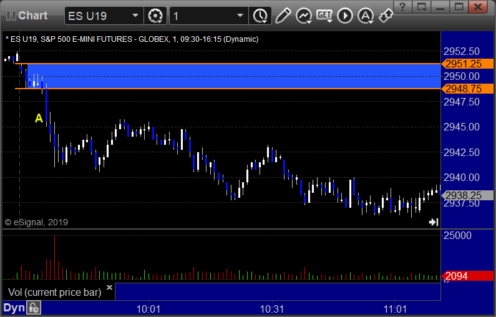Image resolution: width=496 pixels, height=317 pixels.
Task: Open the chart studies icon
Action: click(304, 16)
